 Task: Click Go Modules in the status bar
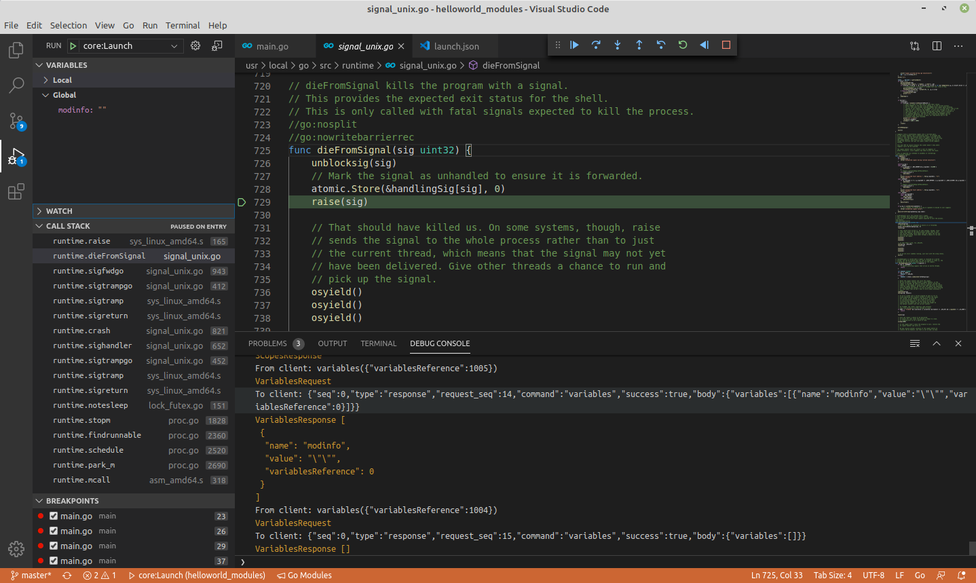tap(305, 576)
